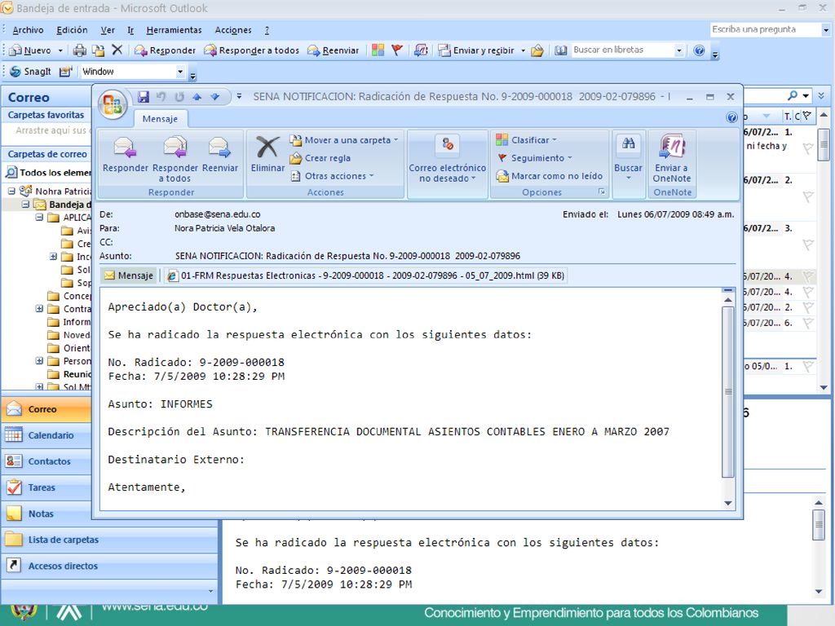
Task: Click Marcar como no leído
Action: [549, 176]
